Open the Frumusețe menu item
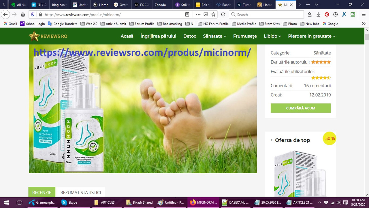 coord(245,36)
